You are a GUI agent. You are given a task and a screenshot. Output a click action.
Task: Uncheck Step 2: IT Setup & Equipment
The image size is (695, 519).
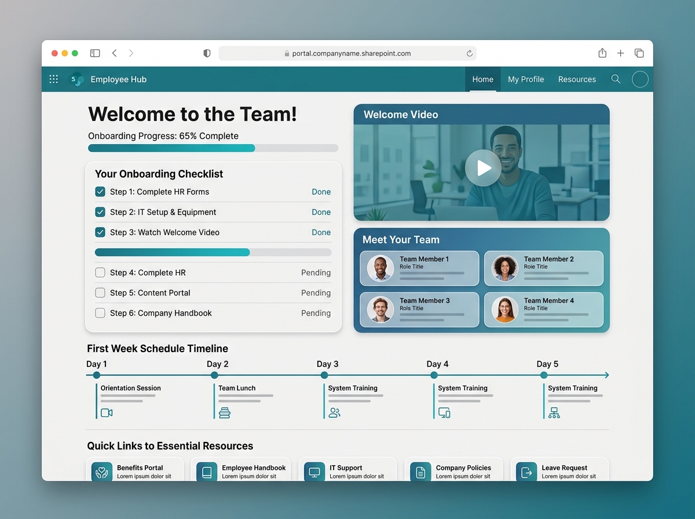coord(100,212)
